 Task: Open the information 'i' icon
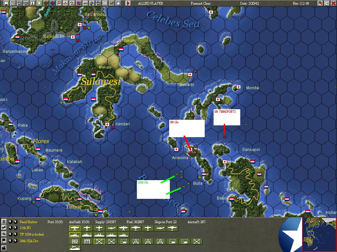33,3
